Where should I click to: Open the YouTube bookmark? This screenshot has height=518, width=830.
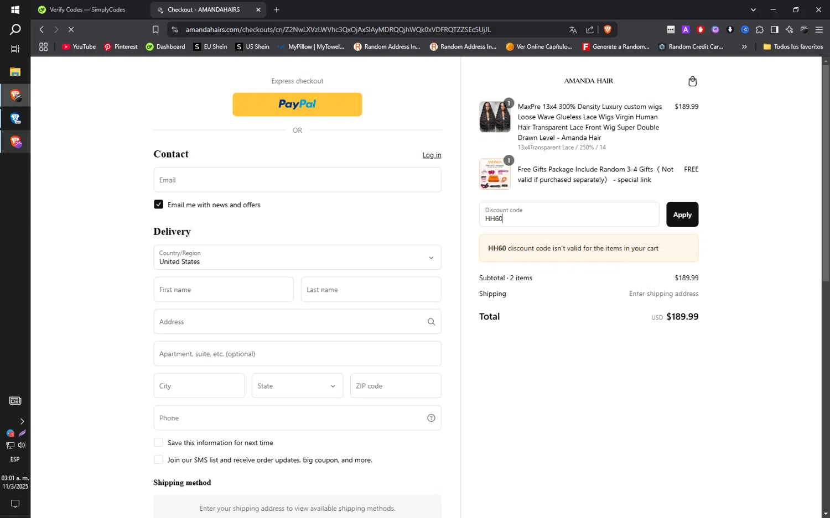tap(79, 47)
